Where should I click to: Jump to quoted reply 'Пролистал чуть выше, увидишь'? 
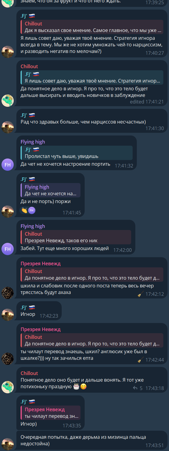[77, 153]
